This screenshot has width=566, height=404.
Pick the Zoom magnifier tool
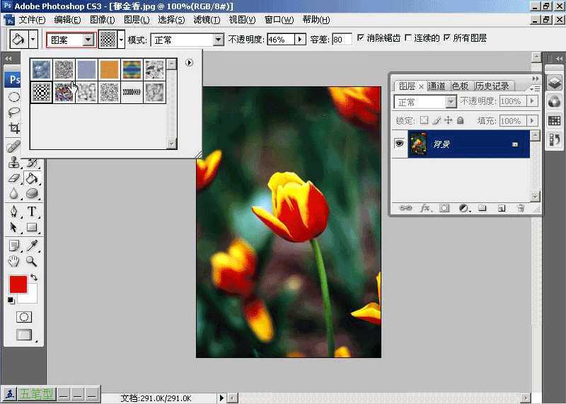point(32,261)
